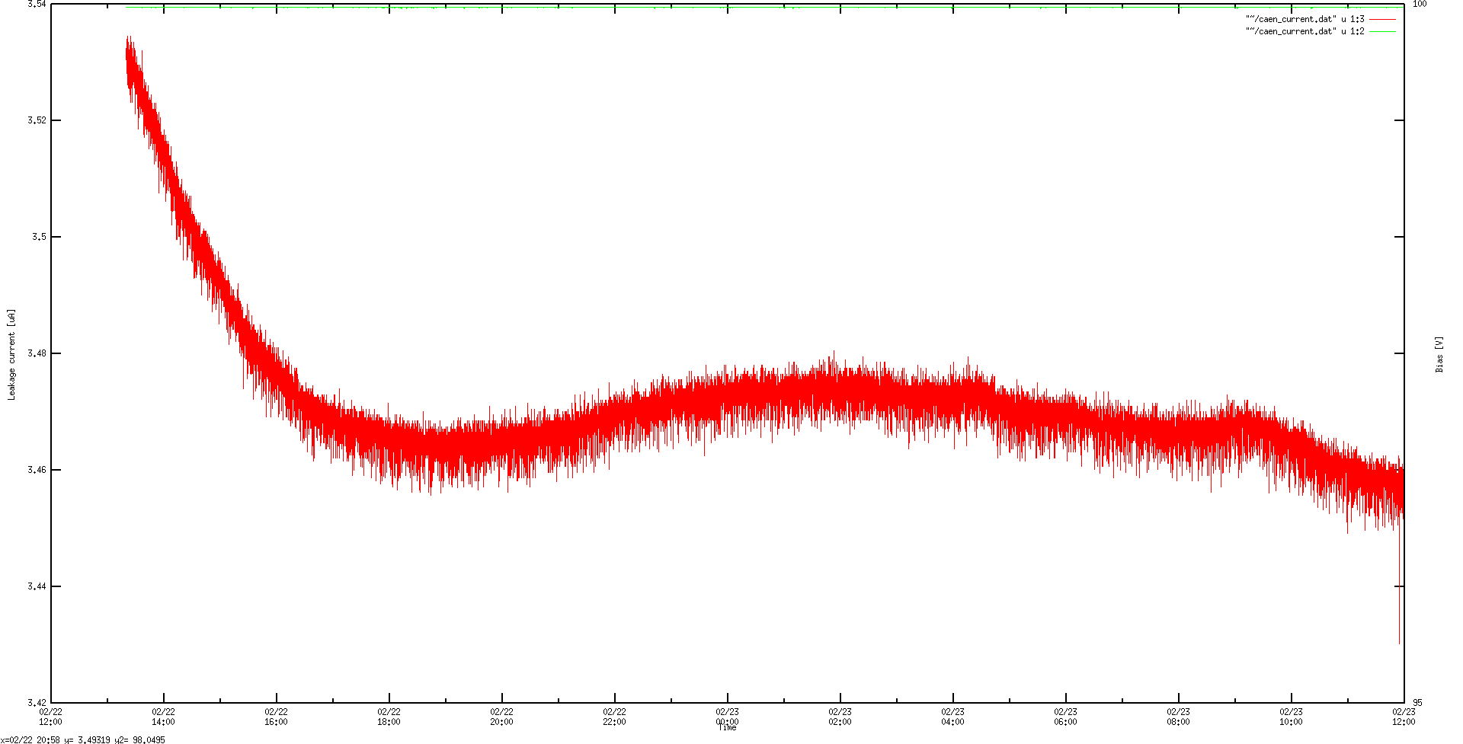Click the 02/23 02:00 time tick label
The image size is (1463, 744).
point(840,717)
